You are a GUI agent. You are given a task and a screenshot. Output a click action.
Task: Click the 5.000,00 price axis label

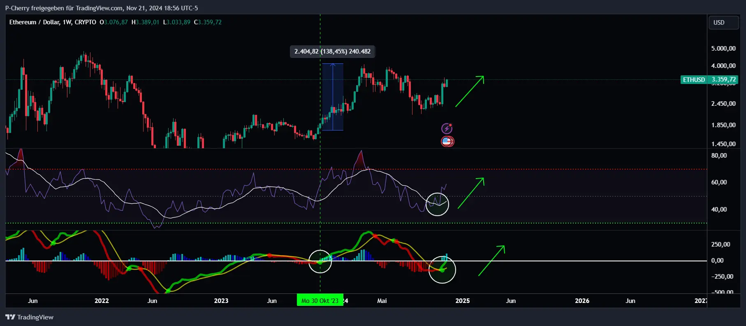723,48
